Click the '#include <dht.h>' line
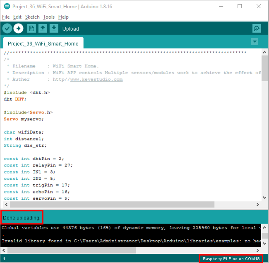This screenshot has height=263, width=269. [x=27, y=92]
